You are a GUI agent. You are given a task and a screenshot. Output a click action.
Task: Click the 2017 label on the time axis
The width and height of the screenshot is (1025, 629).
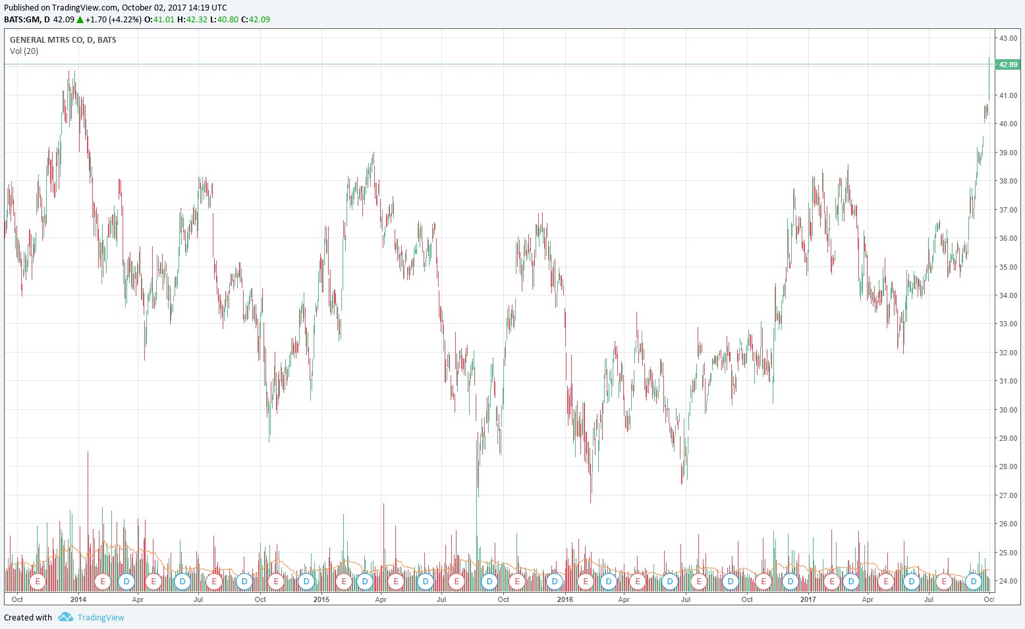[808, 599]
